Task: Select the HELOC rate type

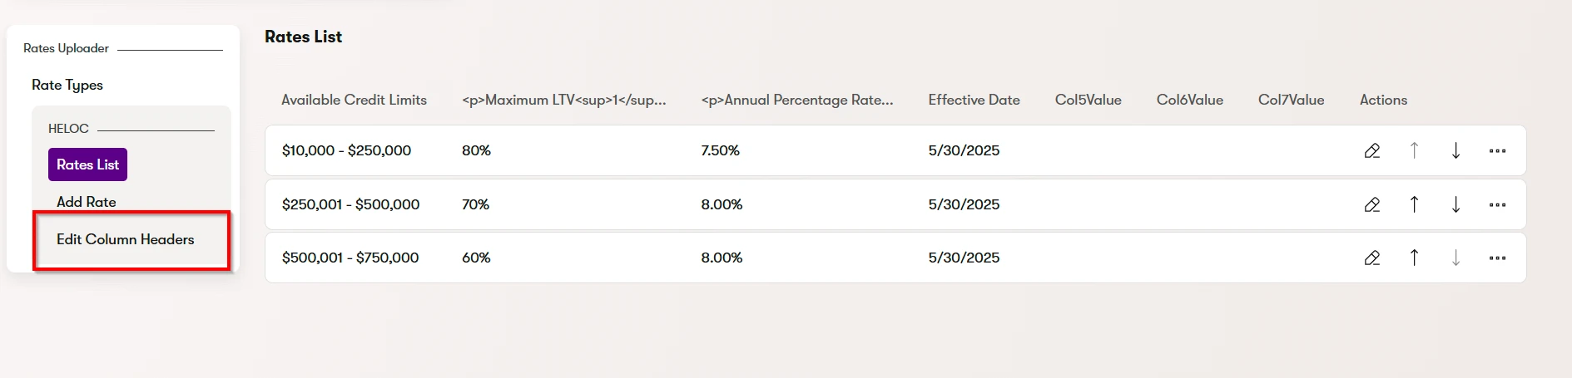Action: point(68,129)
